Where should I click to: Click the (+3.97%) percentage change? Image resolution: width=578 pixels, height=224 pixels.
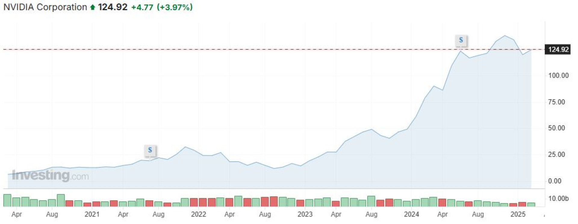175,7
